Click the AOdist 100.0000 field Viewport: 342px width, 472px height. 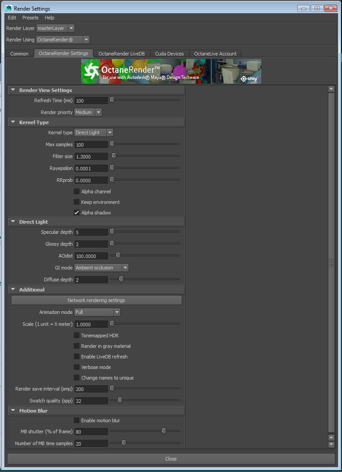coord(91,256)
